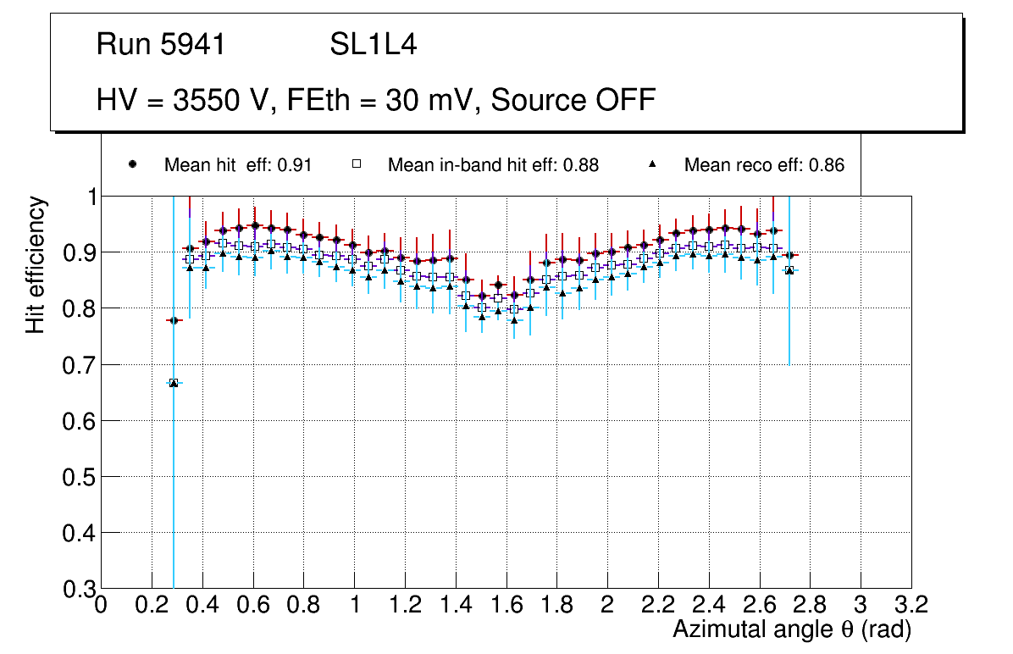Image resolution: width=1013 pixels, height=654 pixels.
Task: Click the 3.2 tick label on x-axis
Action: pos(911,605)
